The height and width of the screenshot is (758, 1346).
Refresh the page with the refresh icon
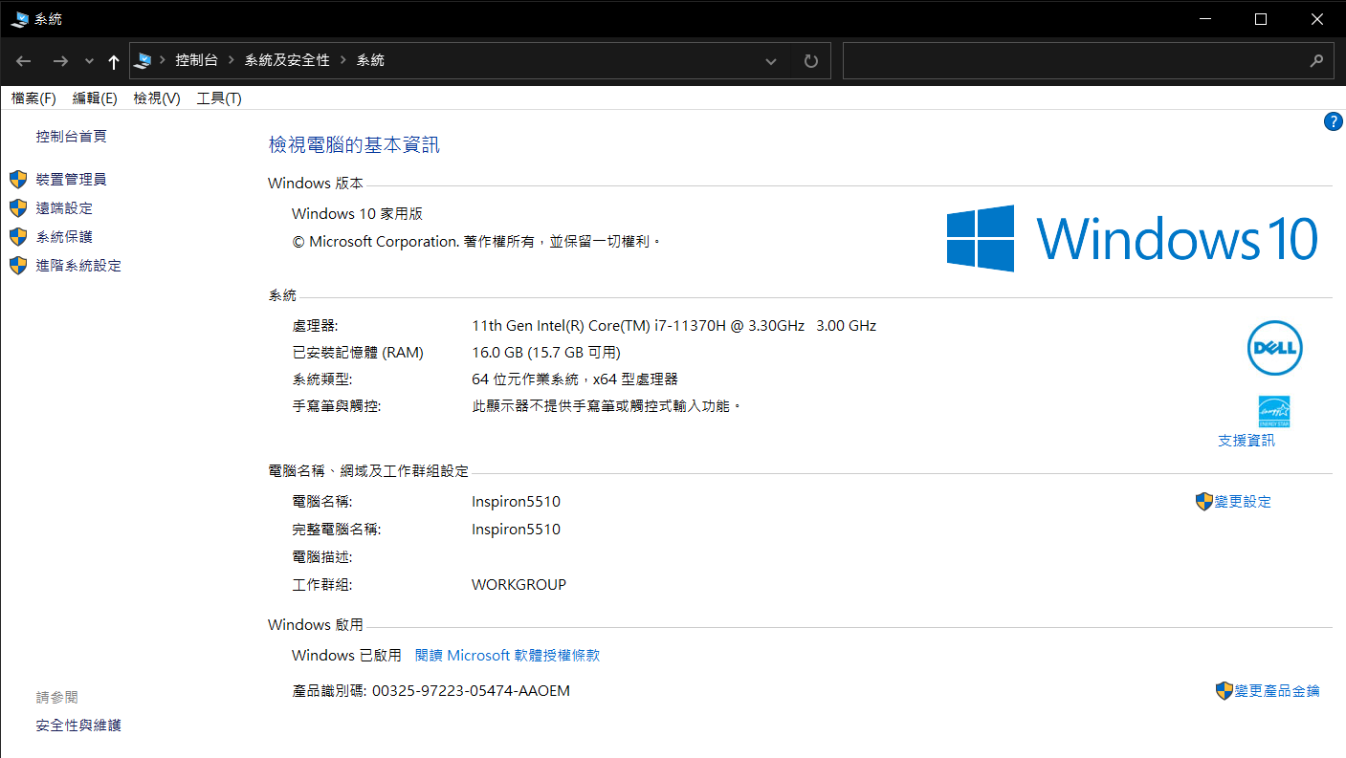[811, 61]
